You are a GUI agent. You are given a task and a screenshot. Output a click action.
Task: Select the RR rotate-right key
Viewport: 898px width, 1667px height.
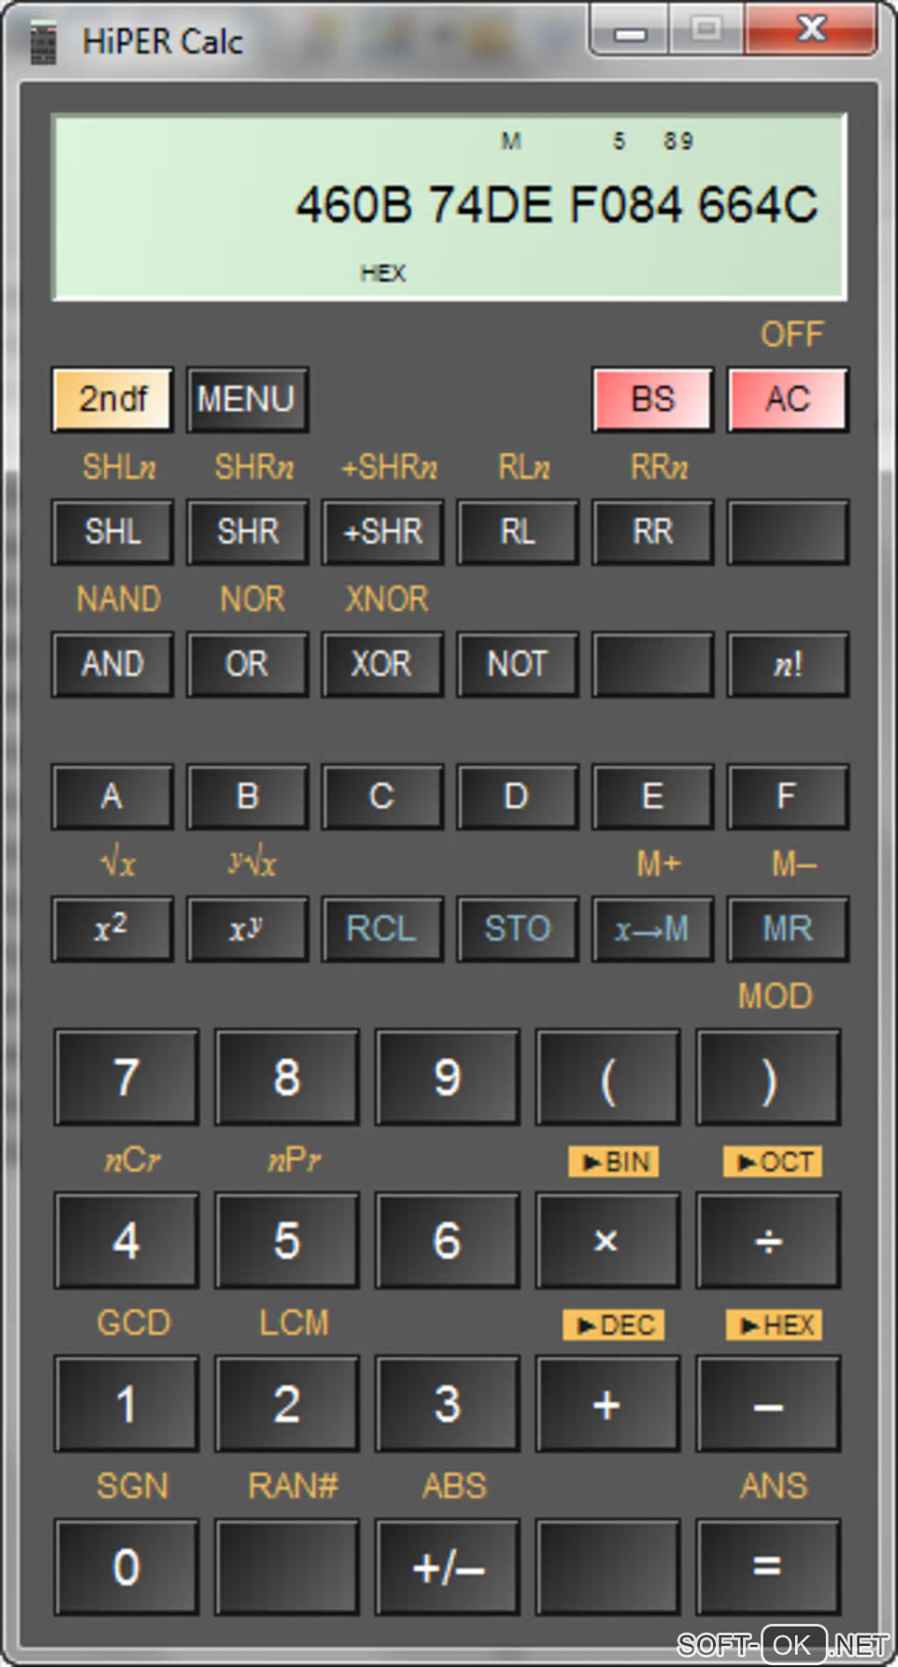pos(652,532)
